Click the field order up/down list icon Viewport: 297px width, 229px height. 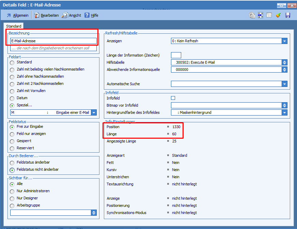pos(261,15)
